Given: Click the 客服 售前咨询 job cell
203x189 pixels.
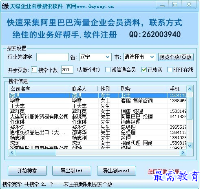Looking at the screenshot, I should pos(137,101).
